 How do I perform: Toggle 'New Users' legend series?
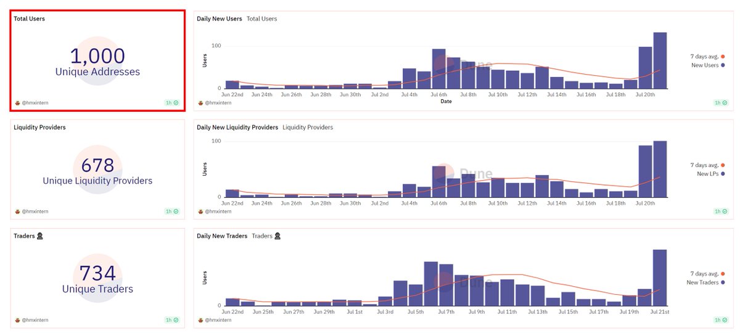tap(708, 65)
